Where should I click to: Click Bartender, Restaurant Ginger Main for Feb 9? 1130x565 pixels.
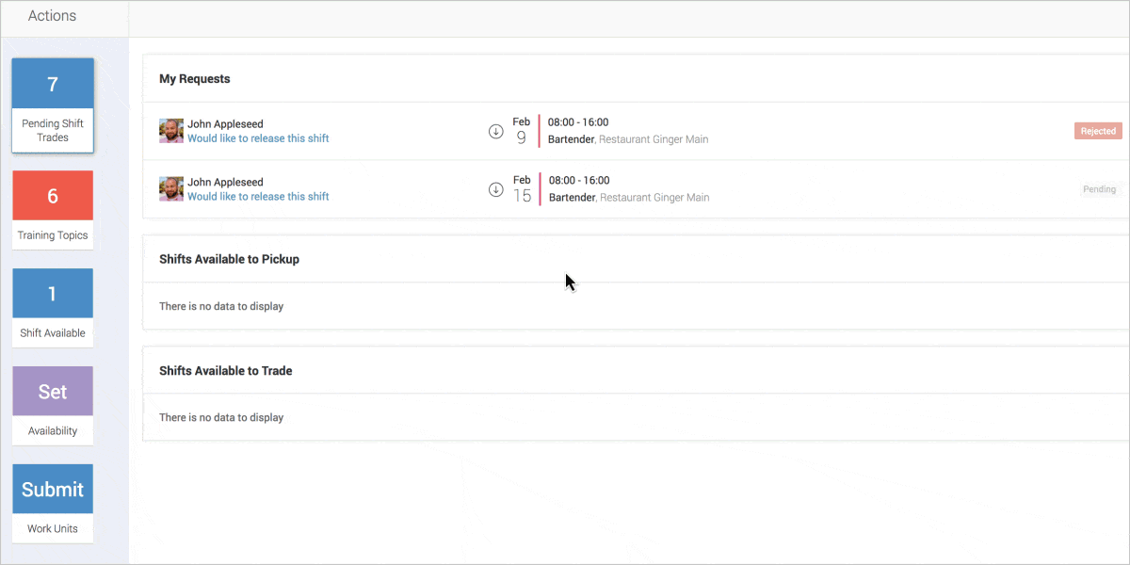pos(628,139)
